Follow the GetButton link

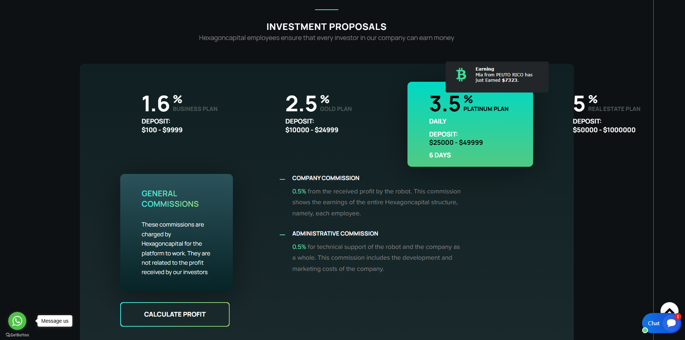pos(17,335)
